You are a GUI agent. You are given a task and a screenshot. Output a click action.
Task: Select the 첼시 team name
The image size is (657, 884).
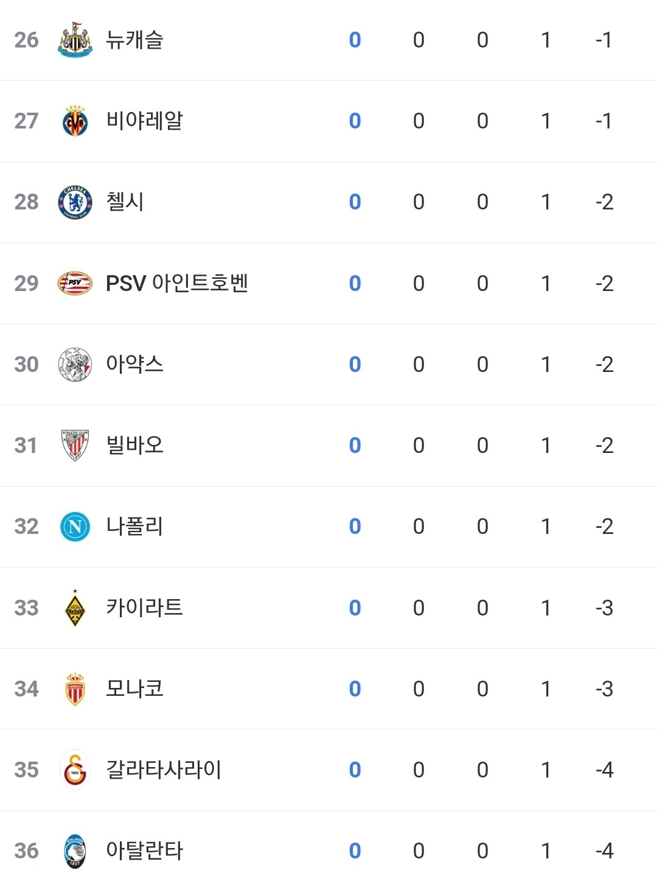[x=125, y=202]
